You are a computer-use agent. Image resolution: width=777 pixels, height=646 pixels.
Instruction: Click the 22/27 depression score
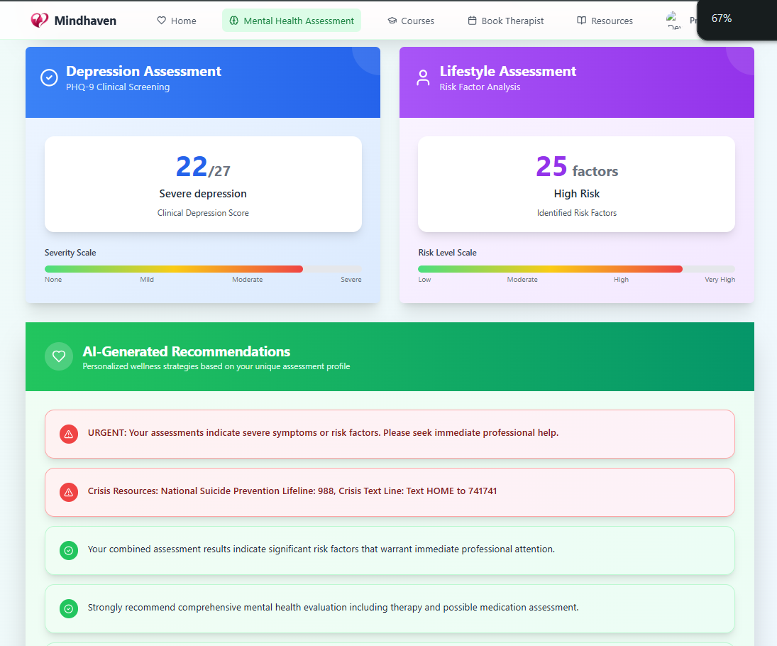[203, 167]
